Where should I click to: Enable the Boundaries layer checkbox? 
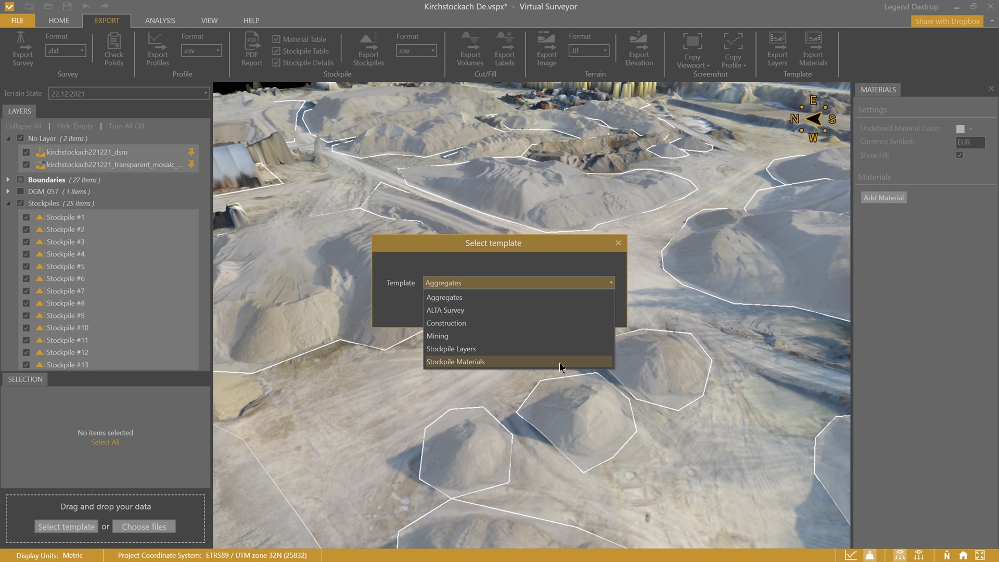[20, 180]
